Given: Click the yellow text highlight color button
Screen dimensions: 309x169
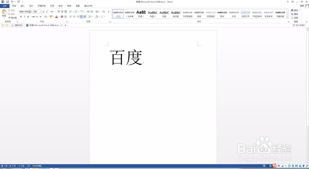Looking at the screenshot, I should coord(51,17).
